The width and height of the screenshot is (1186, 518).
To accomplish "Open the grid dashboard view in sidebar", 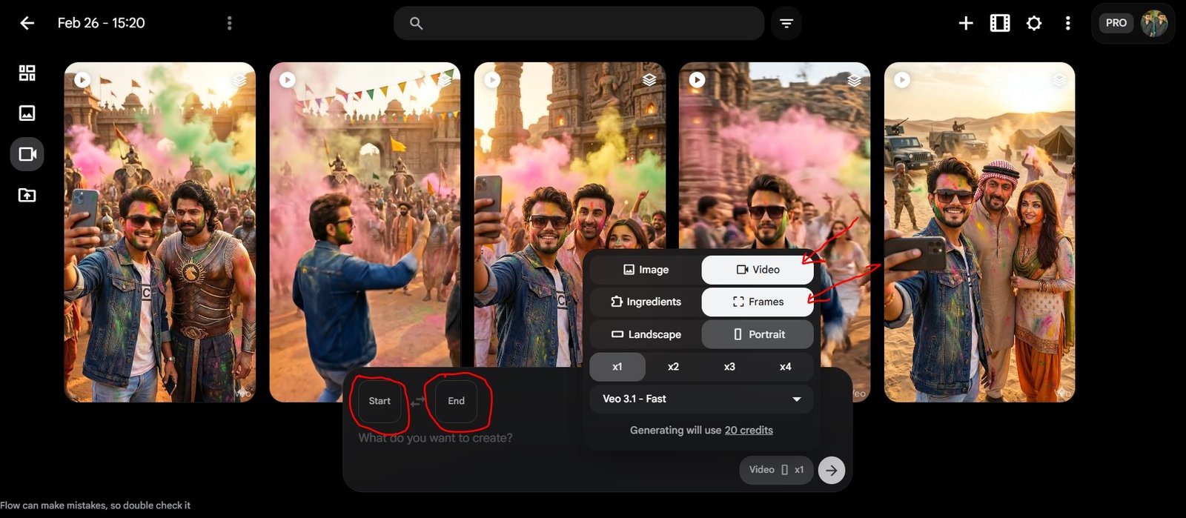I will click(x=27, y=73).
